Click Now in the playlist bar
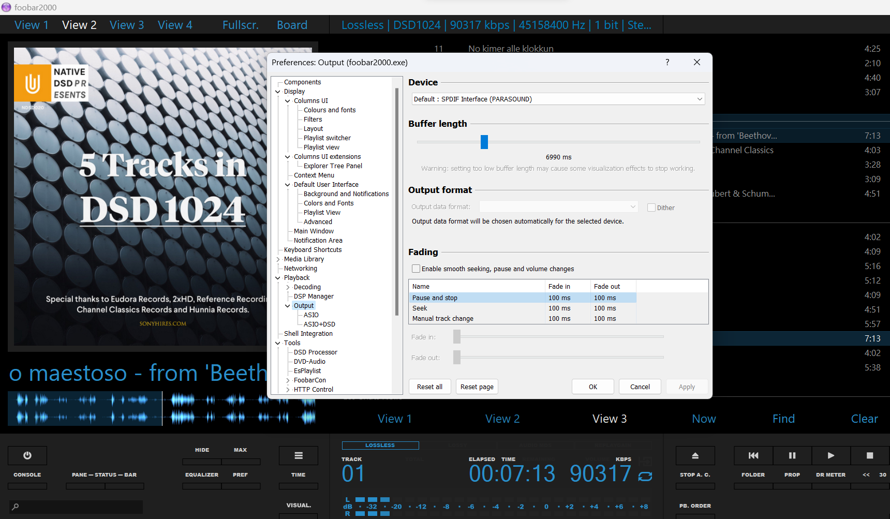The height and width of the screenshot is (519, 890). coord(704,419)
